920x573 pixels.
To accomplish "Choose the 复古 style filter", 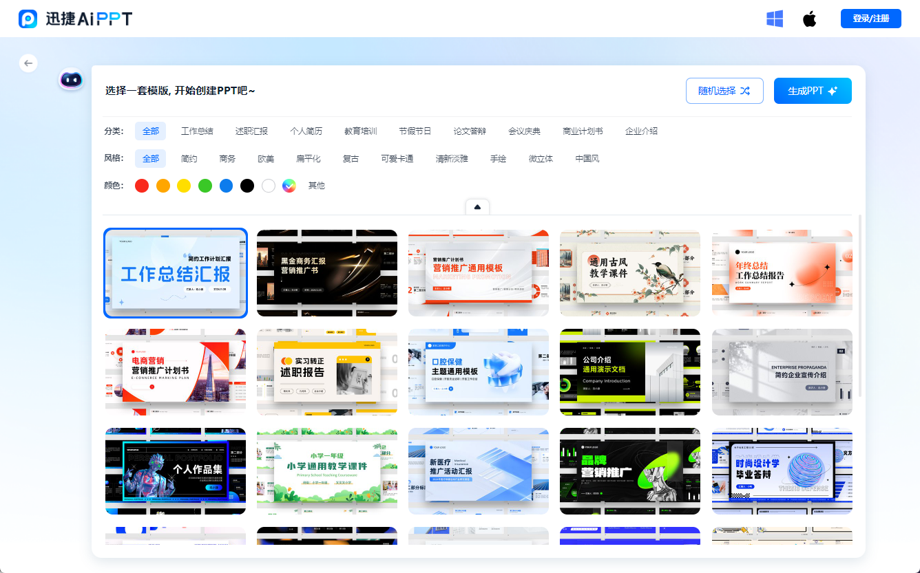I will [351, 158].
